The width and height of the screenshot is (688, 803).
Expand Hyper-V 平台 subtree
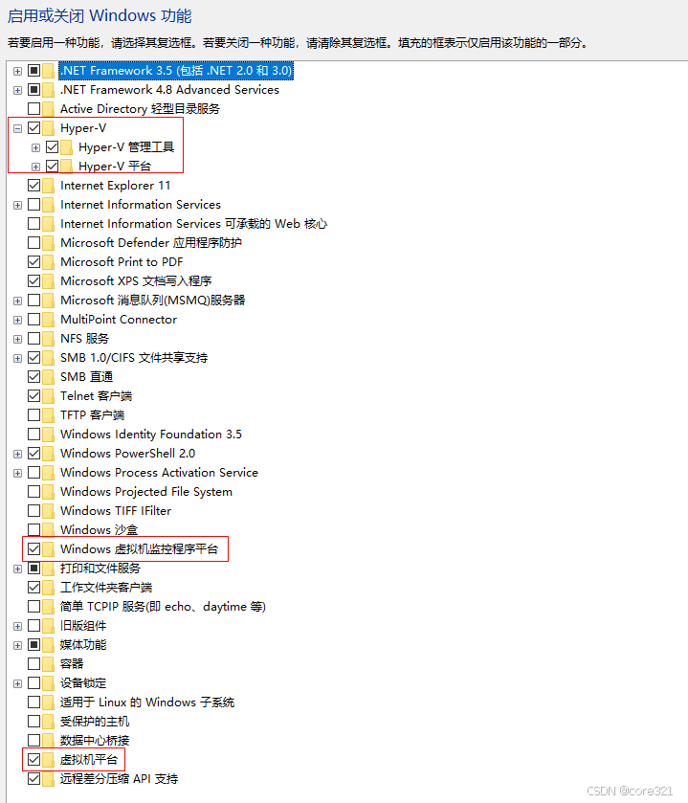35,167
